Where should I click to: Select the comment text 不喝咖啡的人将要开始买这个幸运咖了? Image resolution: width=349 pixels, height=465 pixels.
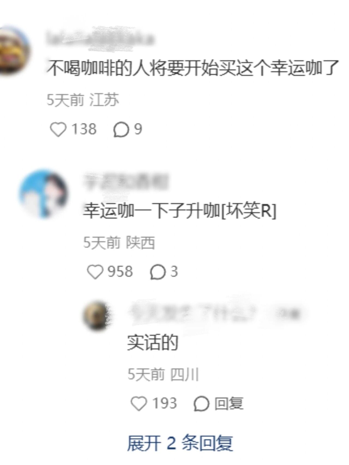[192, 68]
